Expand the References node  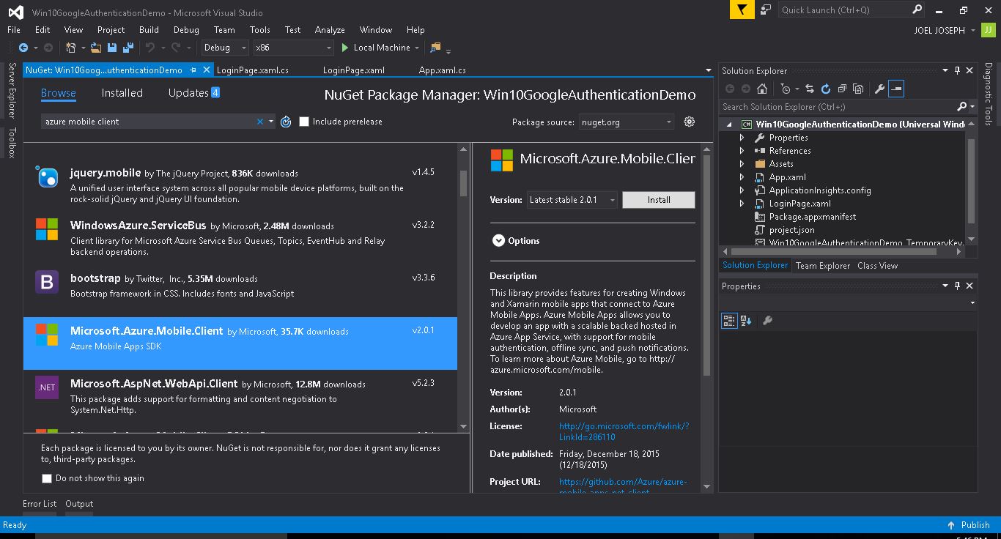click(742, 151)
